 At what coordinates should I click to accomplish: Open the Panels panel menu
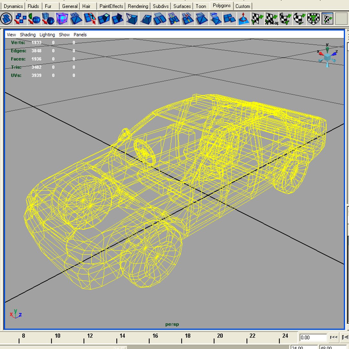click(x=80, y=35)
